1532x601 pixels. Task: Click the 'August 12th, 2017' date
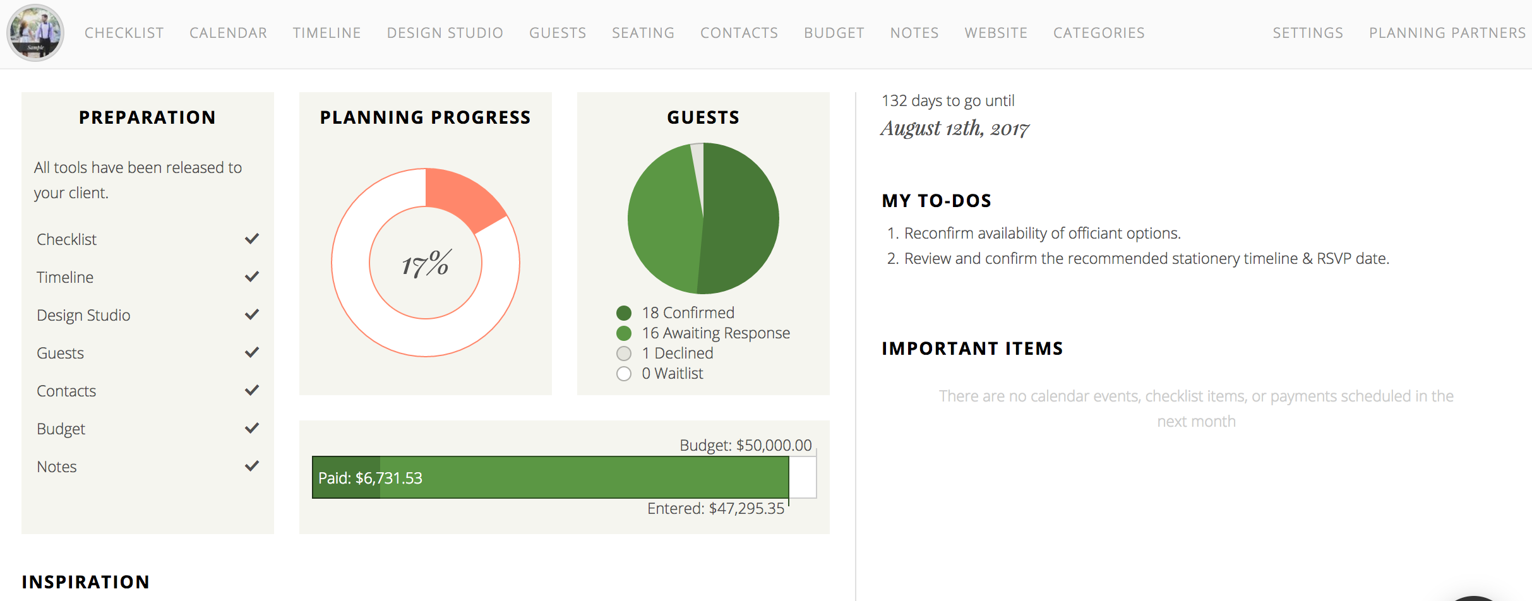pos(955,129)
